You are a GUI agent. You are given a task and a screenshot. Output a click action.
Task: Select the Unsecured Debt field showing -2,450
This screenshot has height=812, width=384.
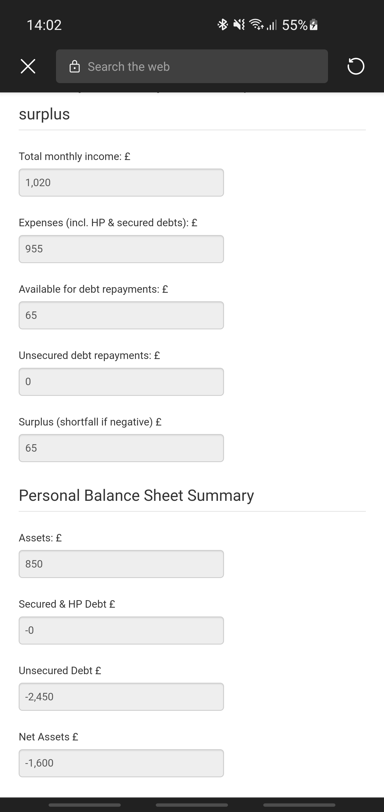click(x=121, y=697)
